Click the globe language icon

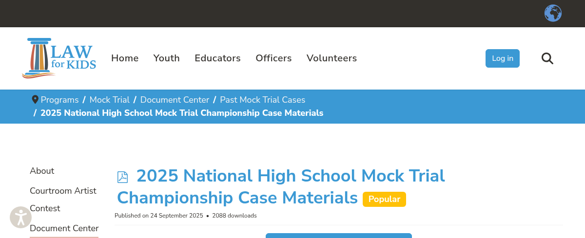point(553,13)
